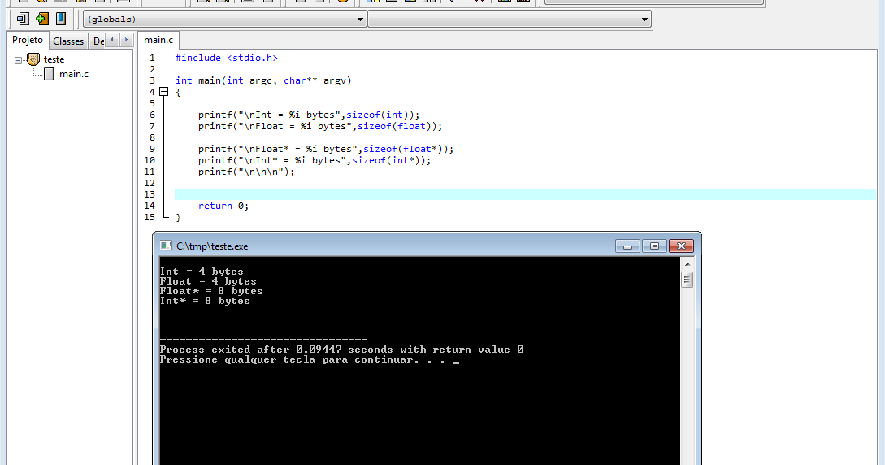Click 'Process exited after 0.09447 seconds' line
The width and height of the screenshot is (885, 465).
pos(341,350)
